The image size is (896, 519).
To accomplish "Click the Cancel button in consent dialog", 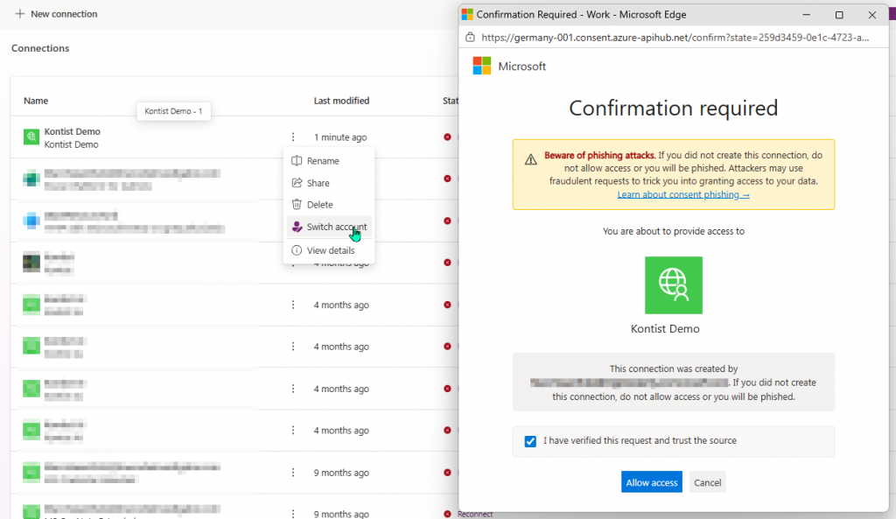I will click(x=707, y=482).
